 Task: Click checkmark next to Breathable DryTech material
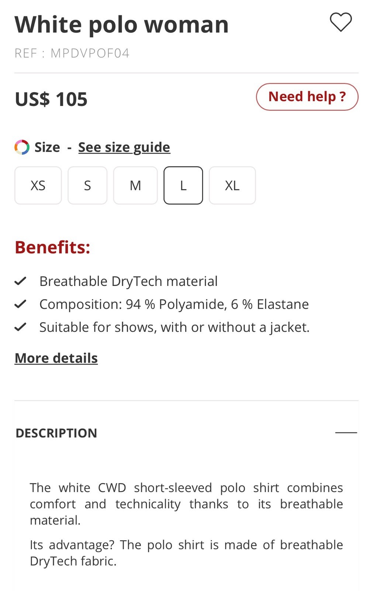point(20,281)
